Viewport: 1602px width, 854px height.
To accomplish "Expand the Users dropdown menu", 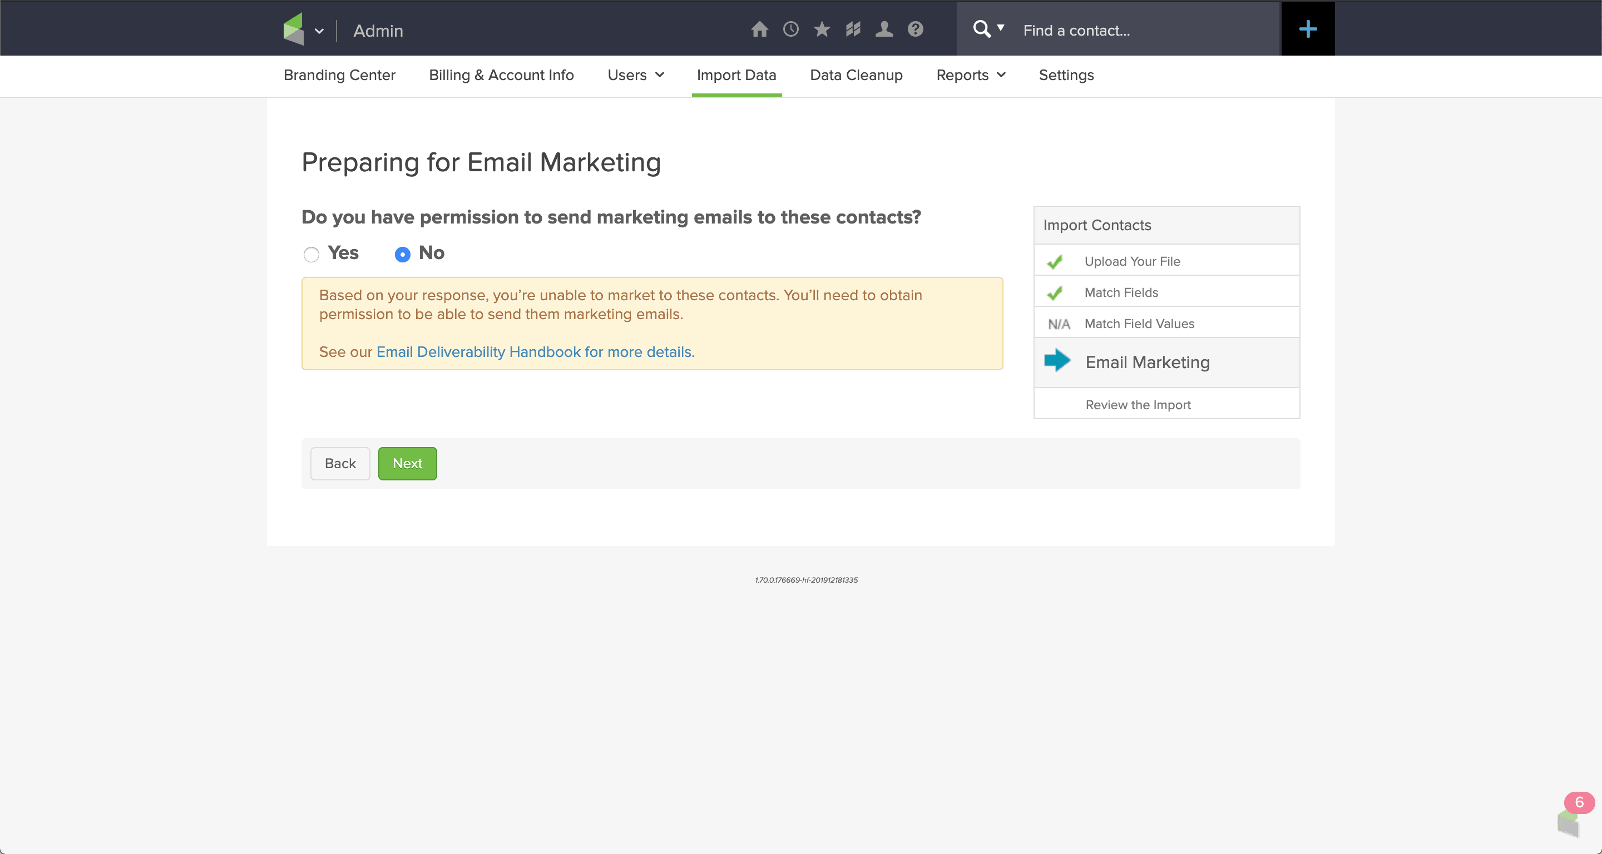I will pyautogui.click(x=636, y=75).
